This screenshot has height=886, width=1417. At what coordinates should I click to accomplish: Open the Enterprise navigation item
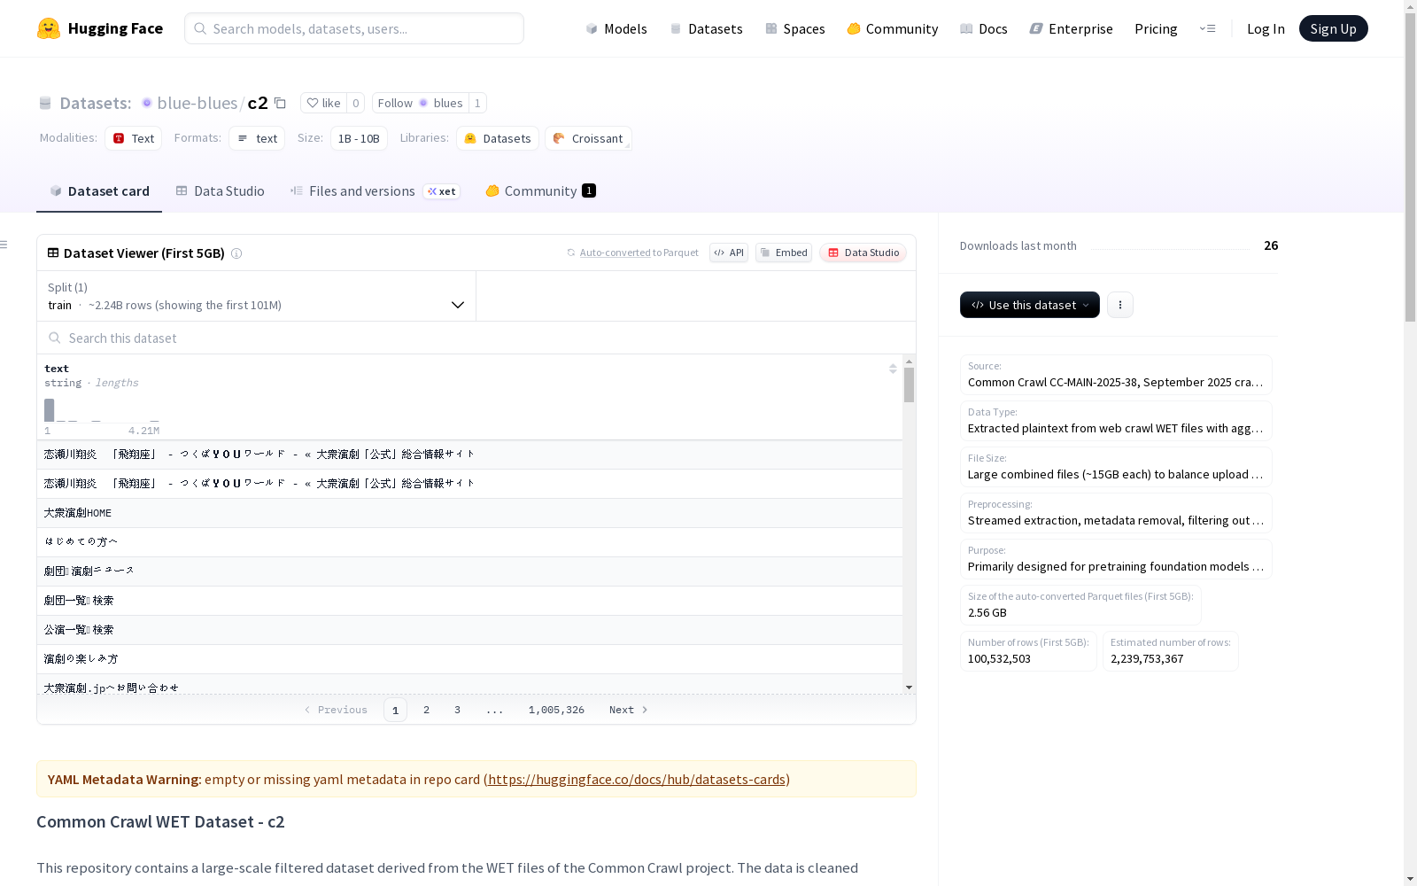coord(1072,28)
